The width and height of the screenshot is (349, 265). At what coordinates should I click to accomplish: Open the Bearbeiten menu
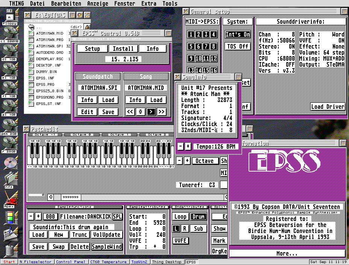[66, 3]
